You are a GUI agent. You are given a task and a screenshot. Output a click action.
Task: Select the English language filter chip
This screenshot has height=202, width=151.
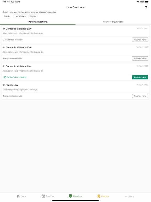point(33,16)
